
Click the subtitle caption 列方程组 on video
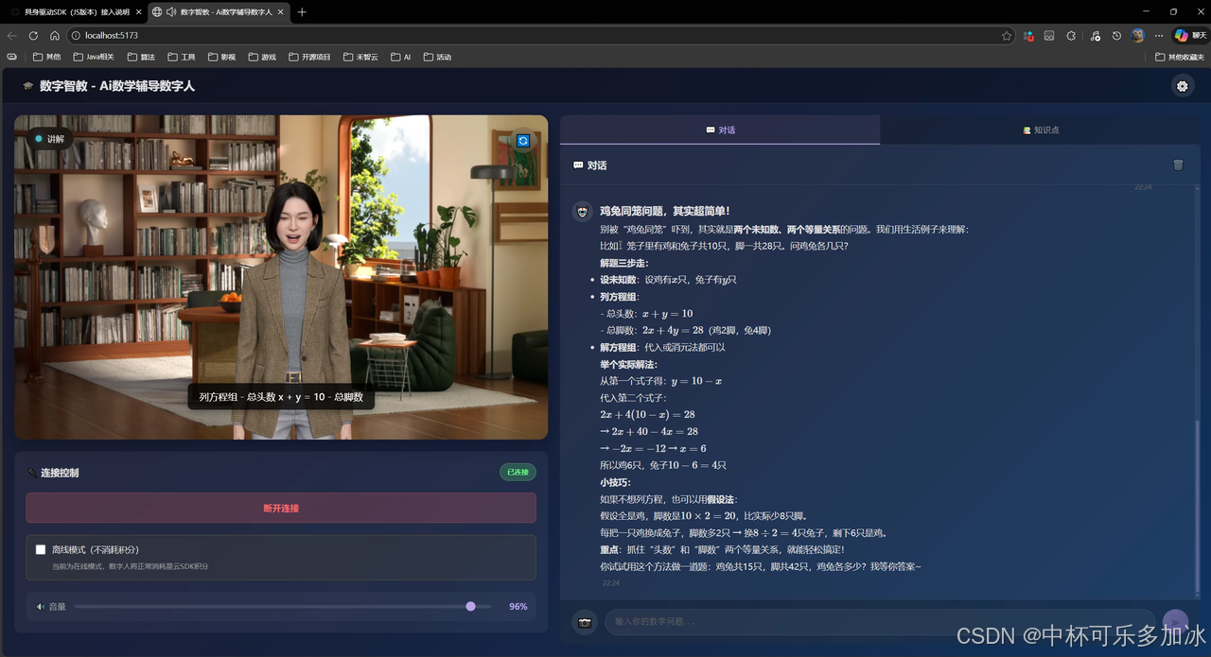point(281,397)
